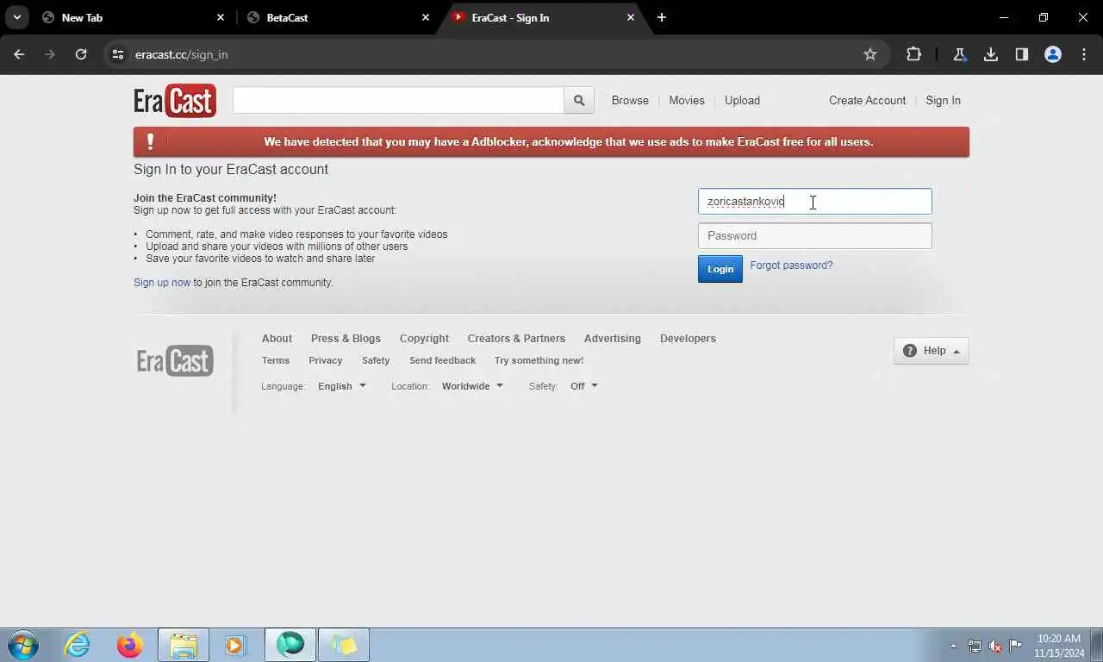Show hidden system tray icons arrow
Viewport: 1103px width, 662px height.
click(x=953, y=646)
